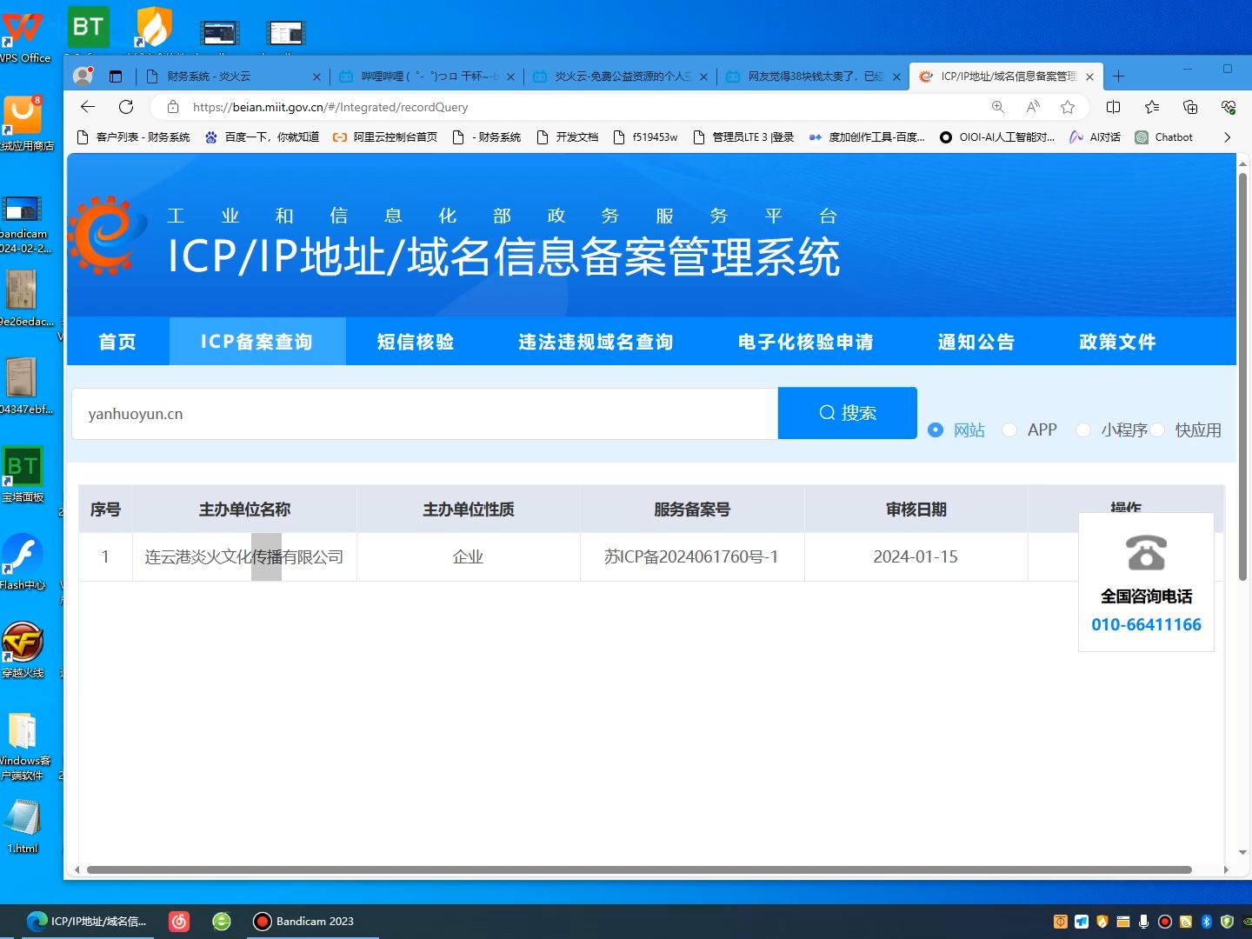Open 客户列表 - 财务系统 bookmark

[x=134, y=137]
